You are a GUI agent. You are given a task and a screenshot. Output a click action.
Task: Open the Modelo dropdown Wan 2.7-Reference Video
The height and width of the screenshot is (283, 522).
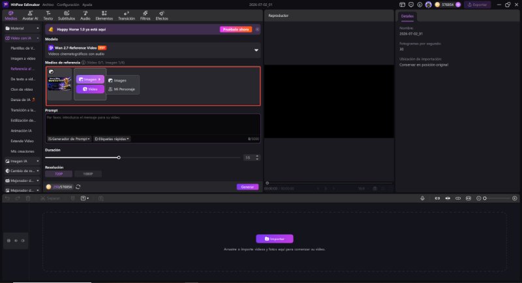[x=153, y=51]
